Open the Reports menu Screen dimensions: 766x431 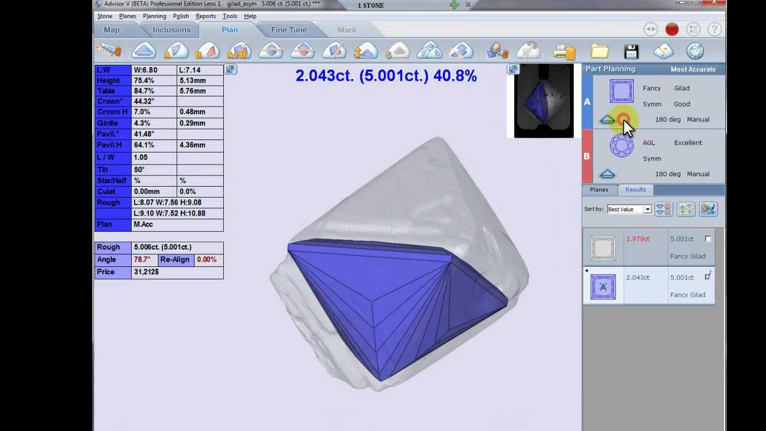206,16
